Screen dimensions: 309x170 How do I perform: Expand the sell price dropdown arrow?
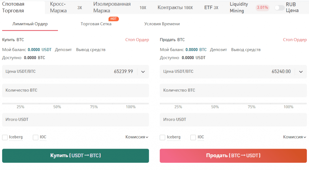coord(301,72)
